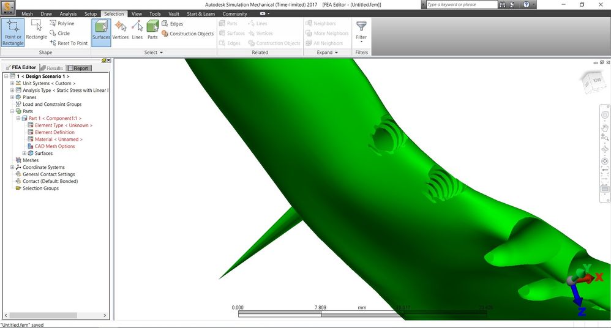Activate Parts selection mode
Screen dimensions: 611x328
tap(152, 30)
